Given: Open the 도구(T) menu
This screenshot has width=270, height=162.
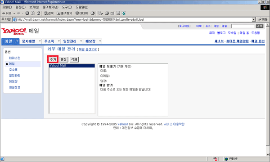Looking at the screenshot, I should [67, 7].
